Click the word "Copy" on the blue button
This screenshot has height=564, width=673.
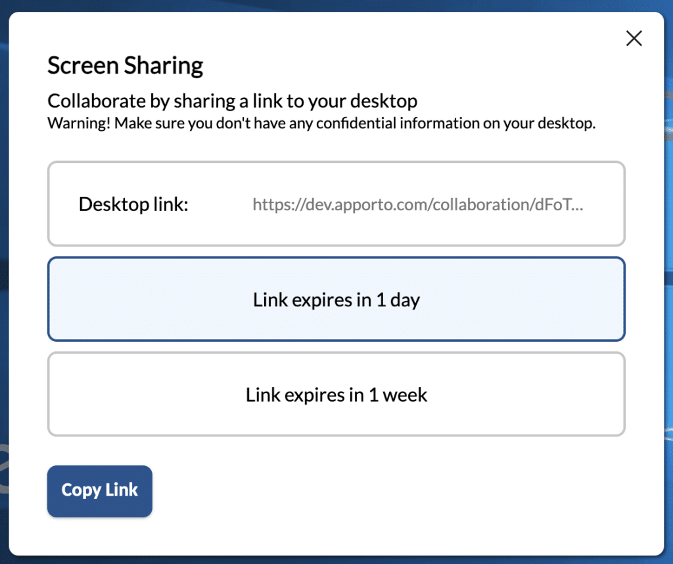click(80, 490)
